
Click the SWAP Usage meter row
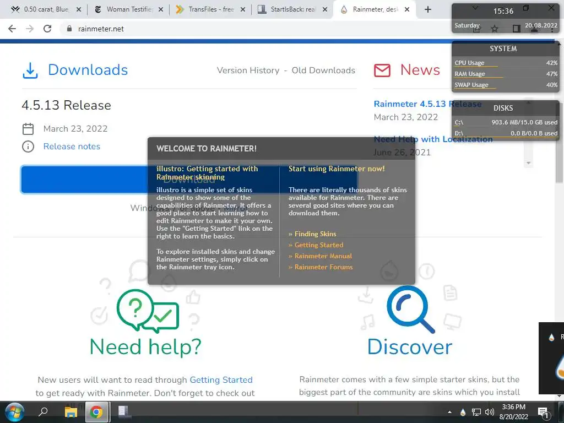pos(506,85)
